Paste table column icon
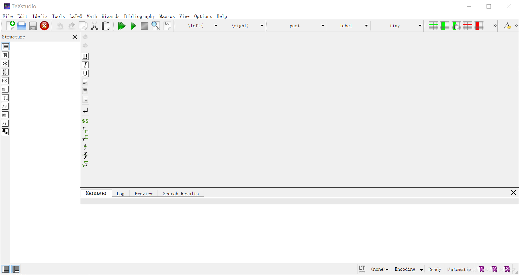The width and height of the screenshot is (519, 275). pos(456,26)
